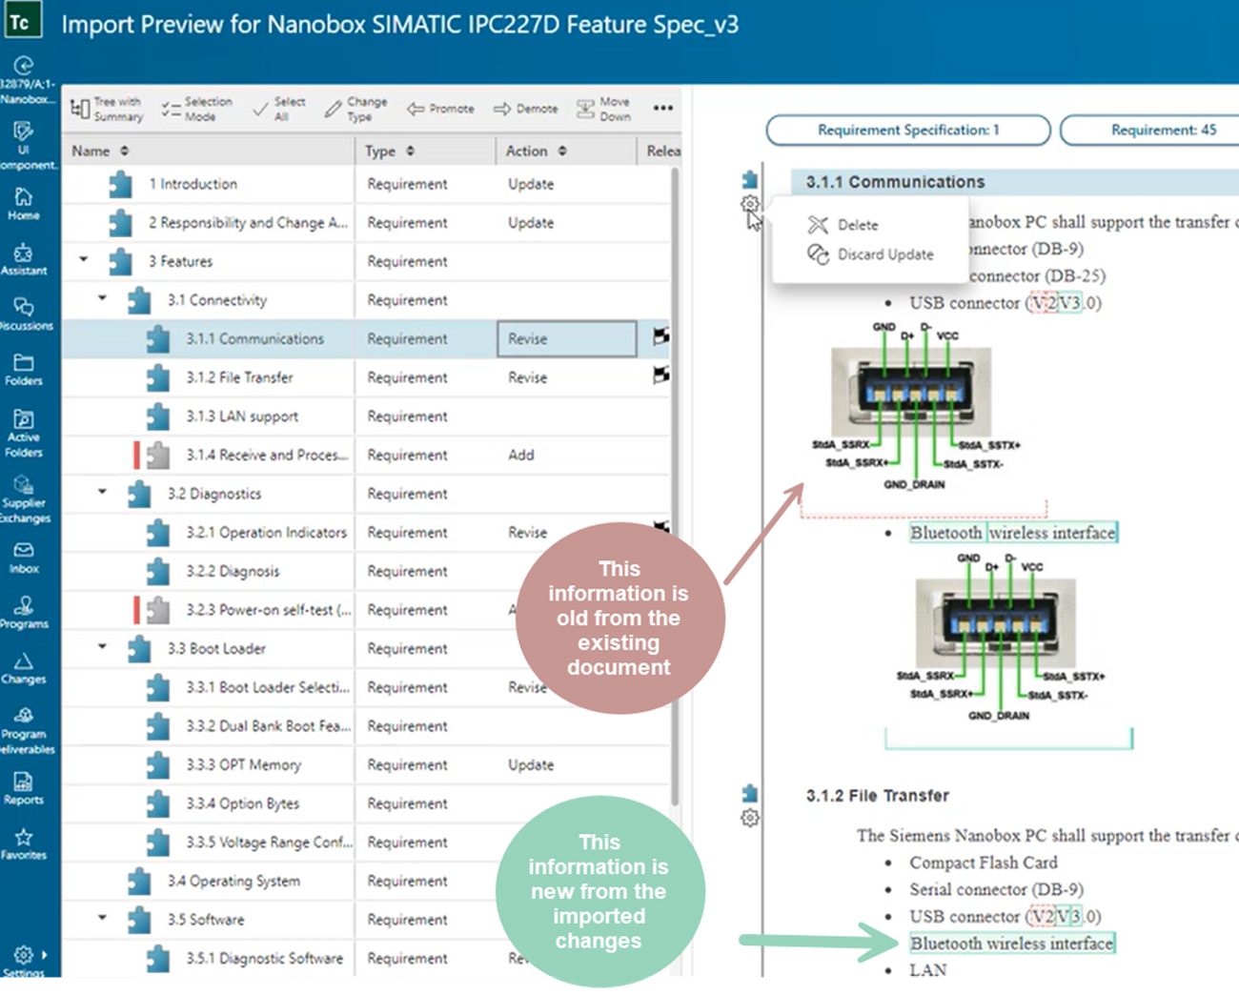Select the 1 Introduction row
The image size is (1239, 995).
(x=367, y=184)
